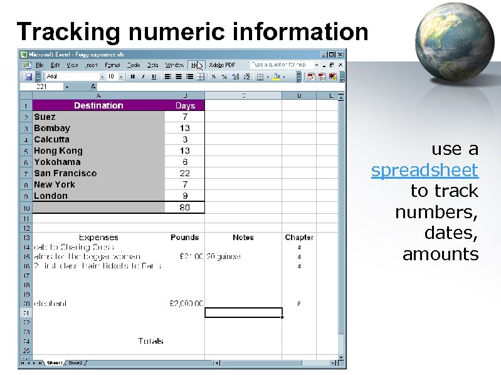Open the Format menu
The width and height of the screenshot is (501, 375).
click(x=112, y=65)
